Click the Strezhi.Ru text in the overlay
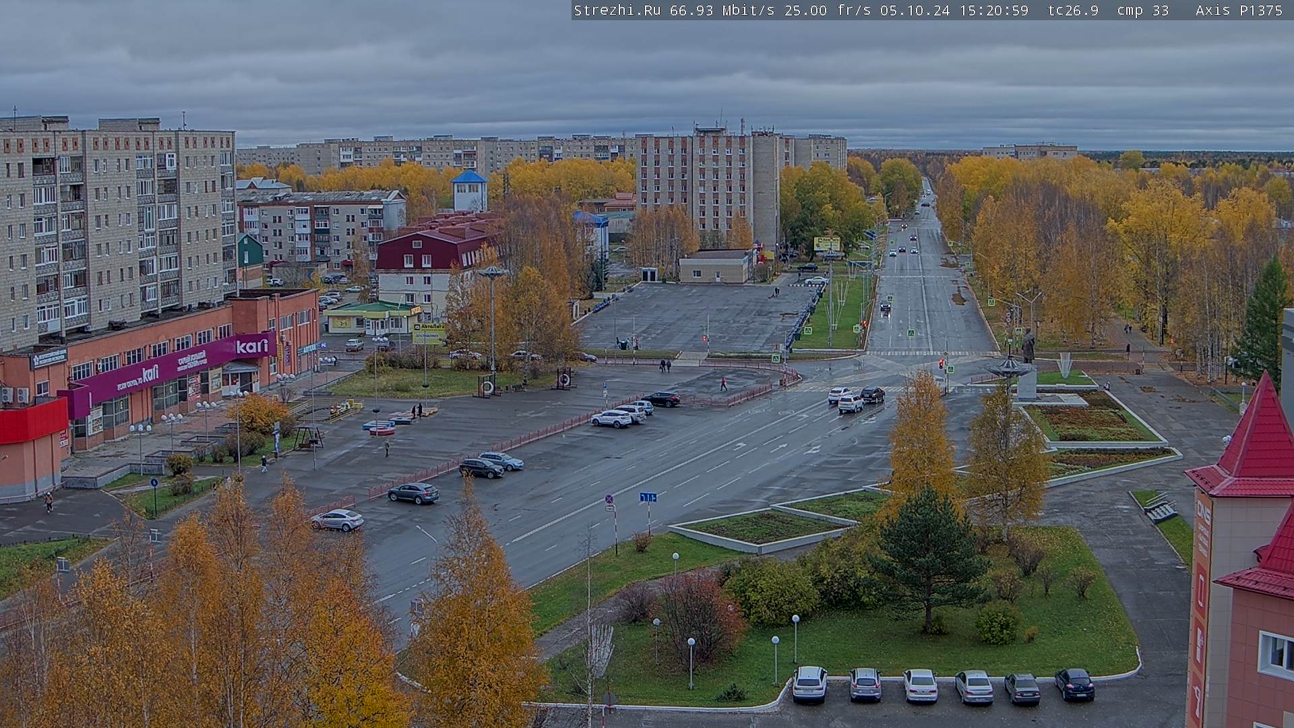 click(x=617, y=10)
